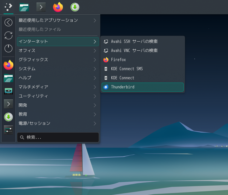This screenshot has width=228, height=195.
Task: Open the ヘルプ category
Action: pos(58,78)
